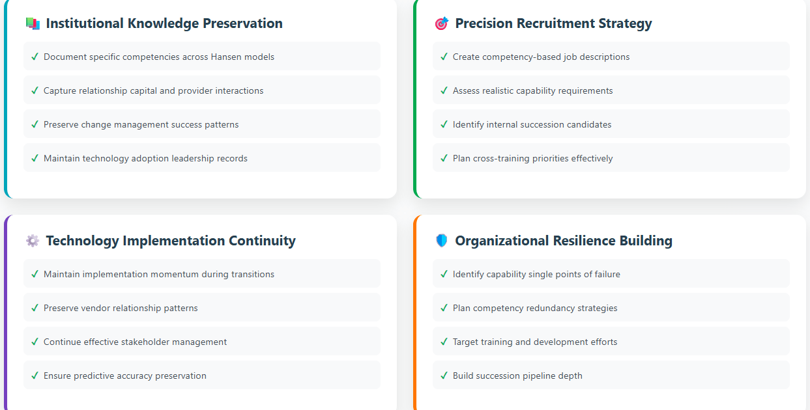The width and height of the screenshot is (810, 410).
Task: Select Preserve vendor relationship patterns item
Action: 202,308
